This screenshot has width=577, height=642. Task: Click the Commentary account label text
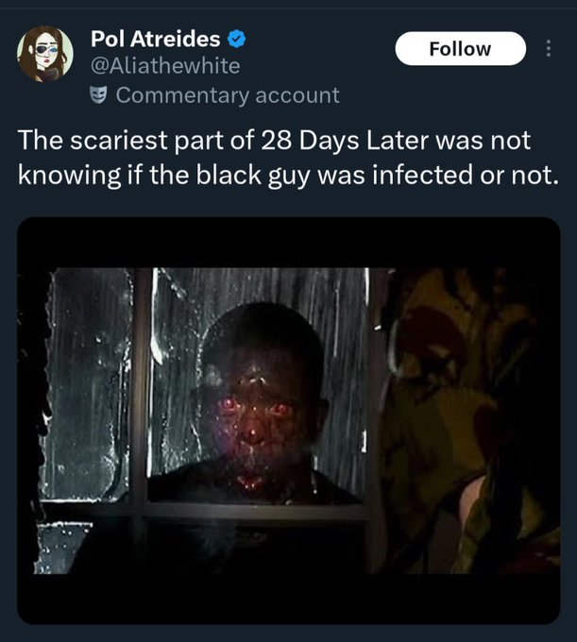click(x=227, y=95)
